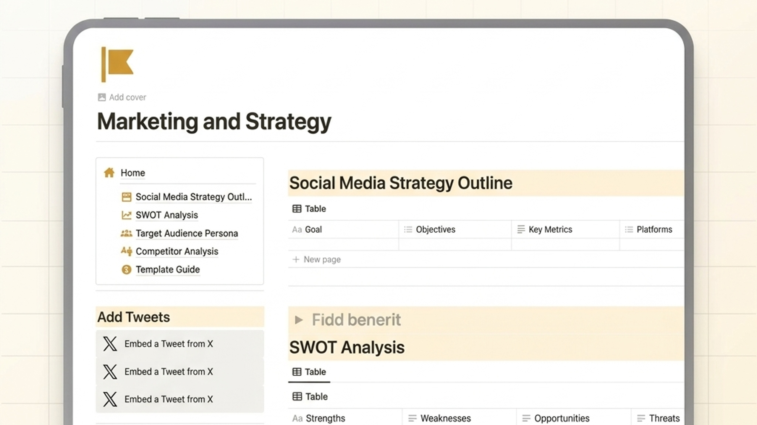Screen dimensions: 757x425
Task: Click the Social Media Strategy Outline sidebar icon
Action: click(x=127, y=197)
